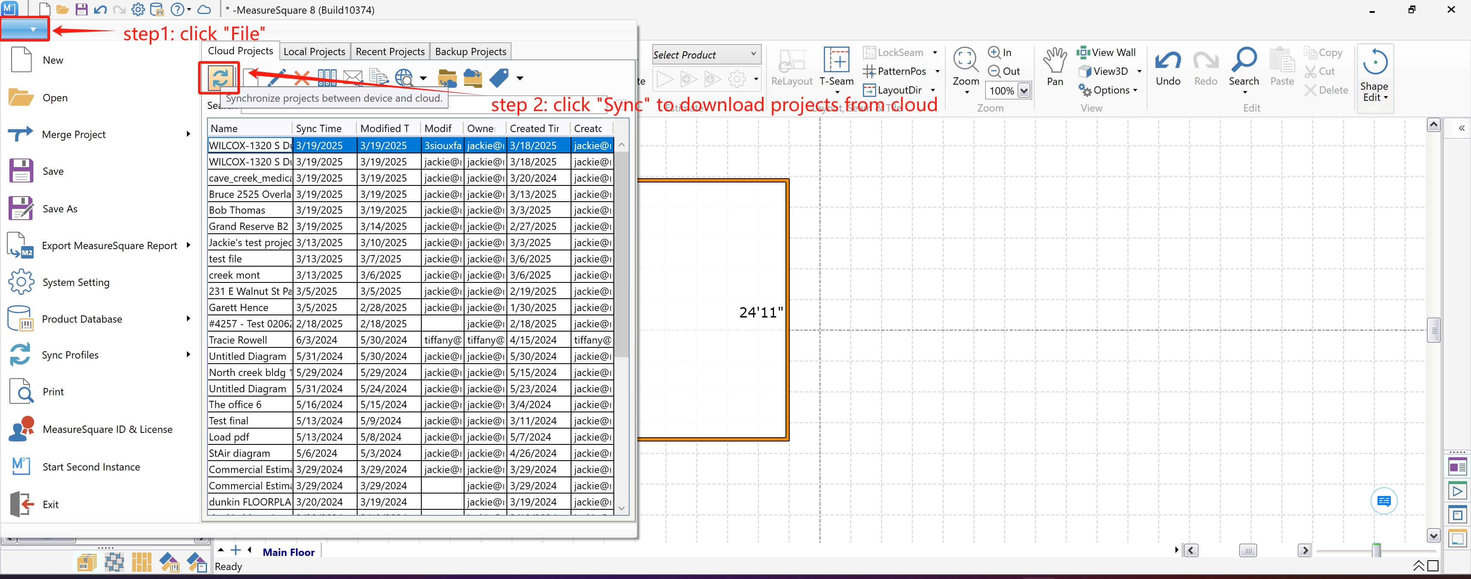Click the Synchronize projects icon
Screen dimensions: 1471x579
pos(220,78)
